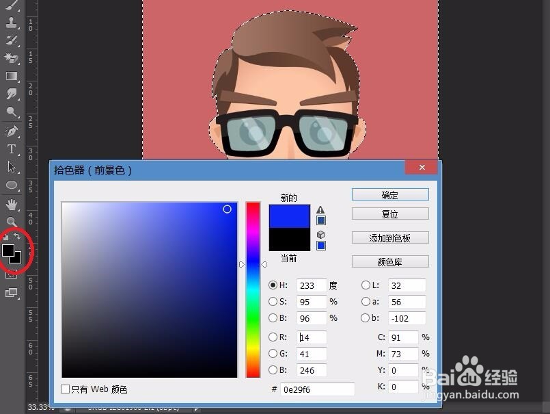Select the History Brush tool
The width and height of the screenshot is (550, 414).
coord(12,40)
